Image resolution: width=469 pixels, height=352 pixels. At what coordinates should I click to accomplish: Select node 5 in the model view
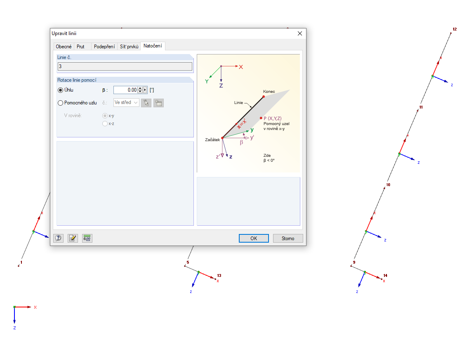coord(185,266)
